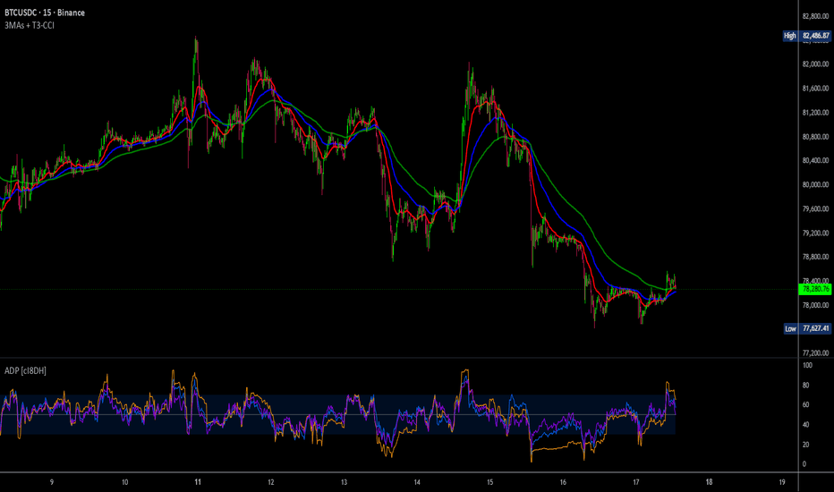834x492 pixels.
Task: Click date 10 on the time axis
Action: click(124, 482)
